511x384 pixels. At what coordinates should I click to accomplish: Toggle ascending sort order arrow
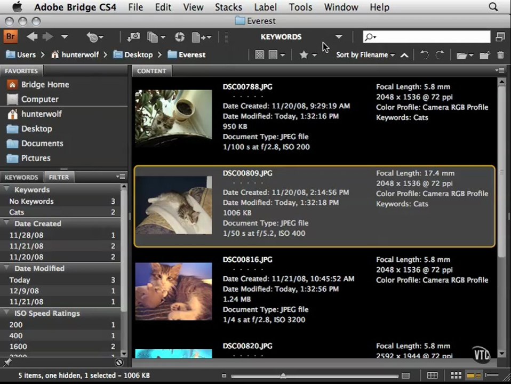point(404,55)
